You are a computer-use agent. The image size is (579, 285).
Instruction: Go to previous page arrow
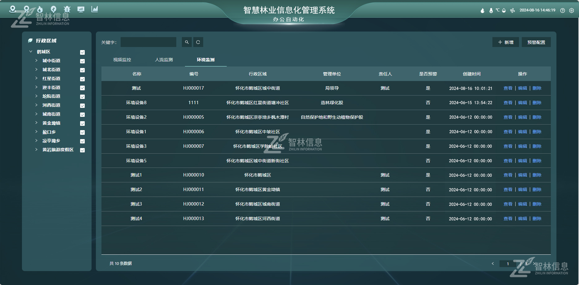pos(493,263)
